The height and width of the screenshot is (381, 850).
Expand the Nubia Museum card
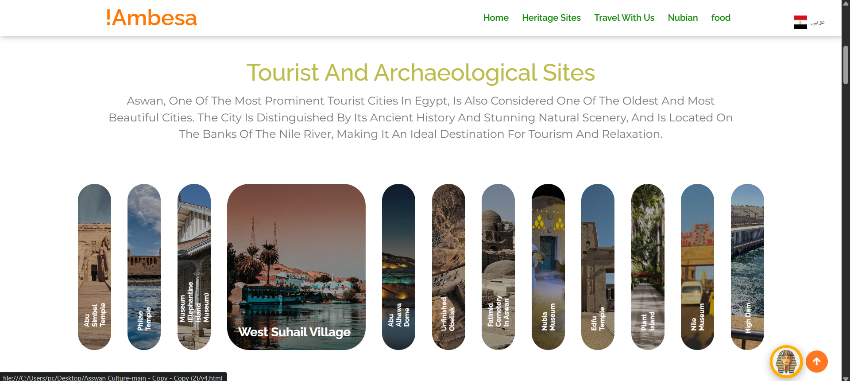point(548,267)
